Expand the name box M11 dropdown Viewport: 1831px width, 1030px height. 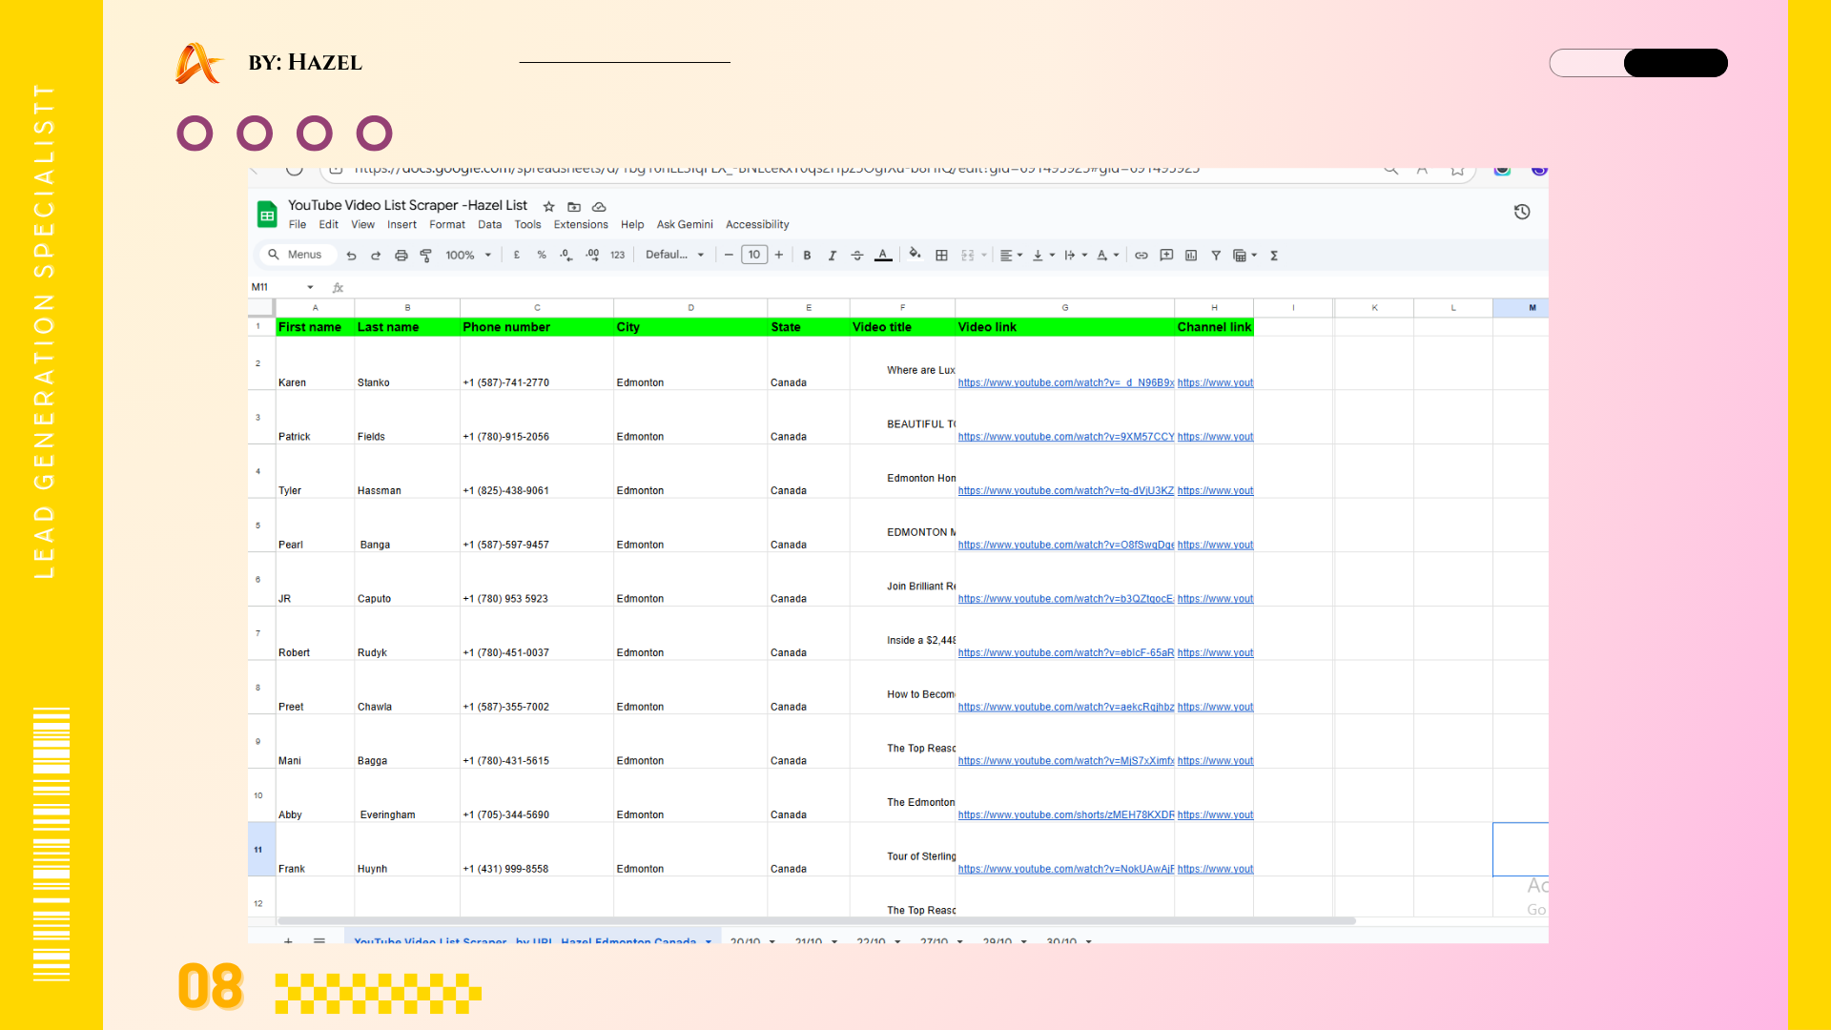[x=310, y=287]
